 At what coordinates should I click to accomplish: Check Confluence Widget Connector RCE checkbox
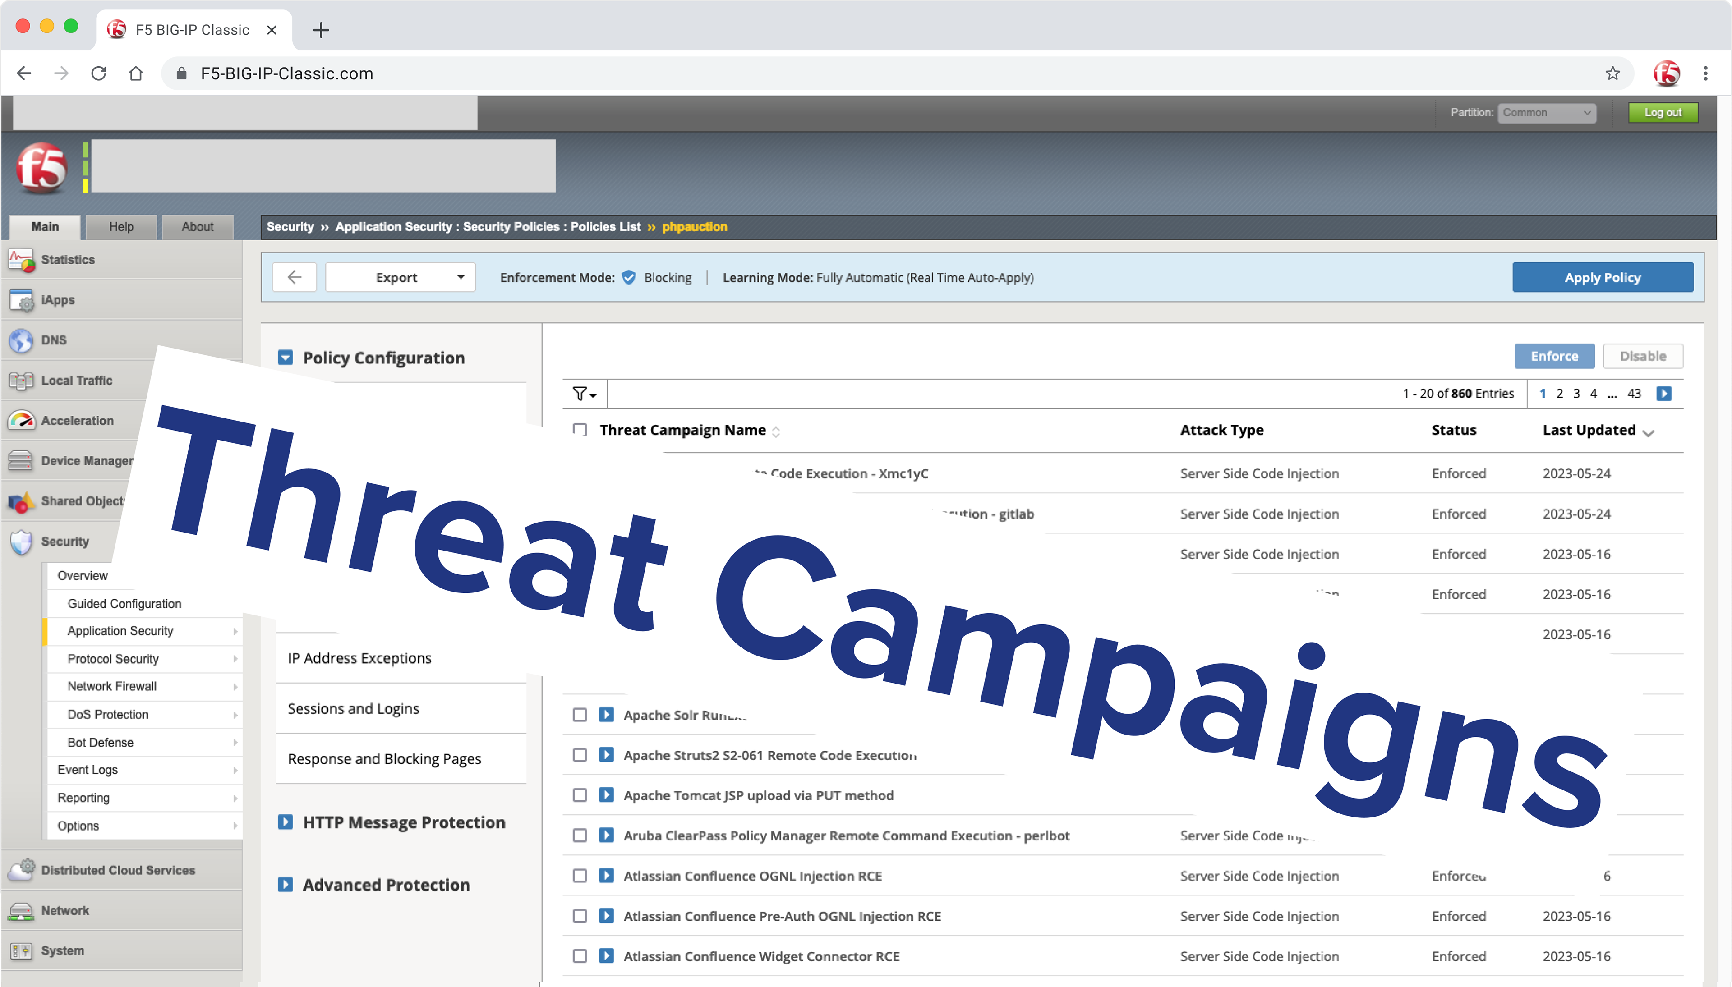pos(580,956)
